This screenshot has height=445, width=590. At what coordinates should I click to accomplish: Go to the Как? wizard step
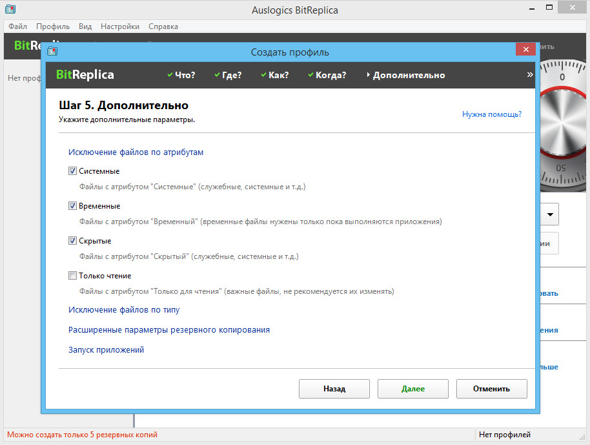coord(275,76)
